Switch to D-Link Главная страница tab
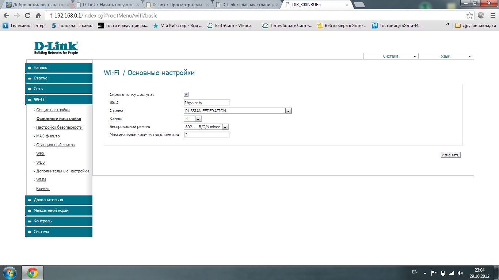Viewport: 499px width, 280px height. [x=247, y=5]
